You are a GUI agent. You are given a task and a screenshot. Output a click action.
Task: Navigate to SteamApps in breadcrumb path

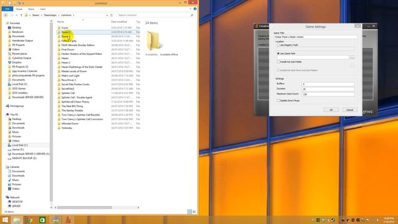50,15
